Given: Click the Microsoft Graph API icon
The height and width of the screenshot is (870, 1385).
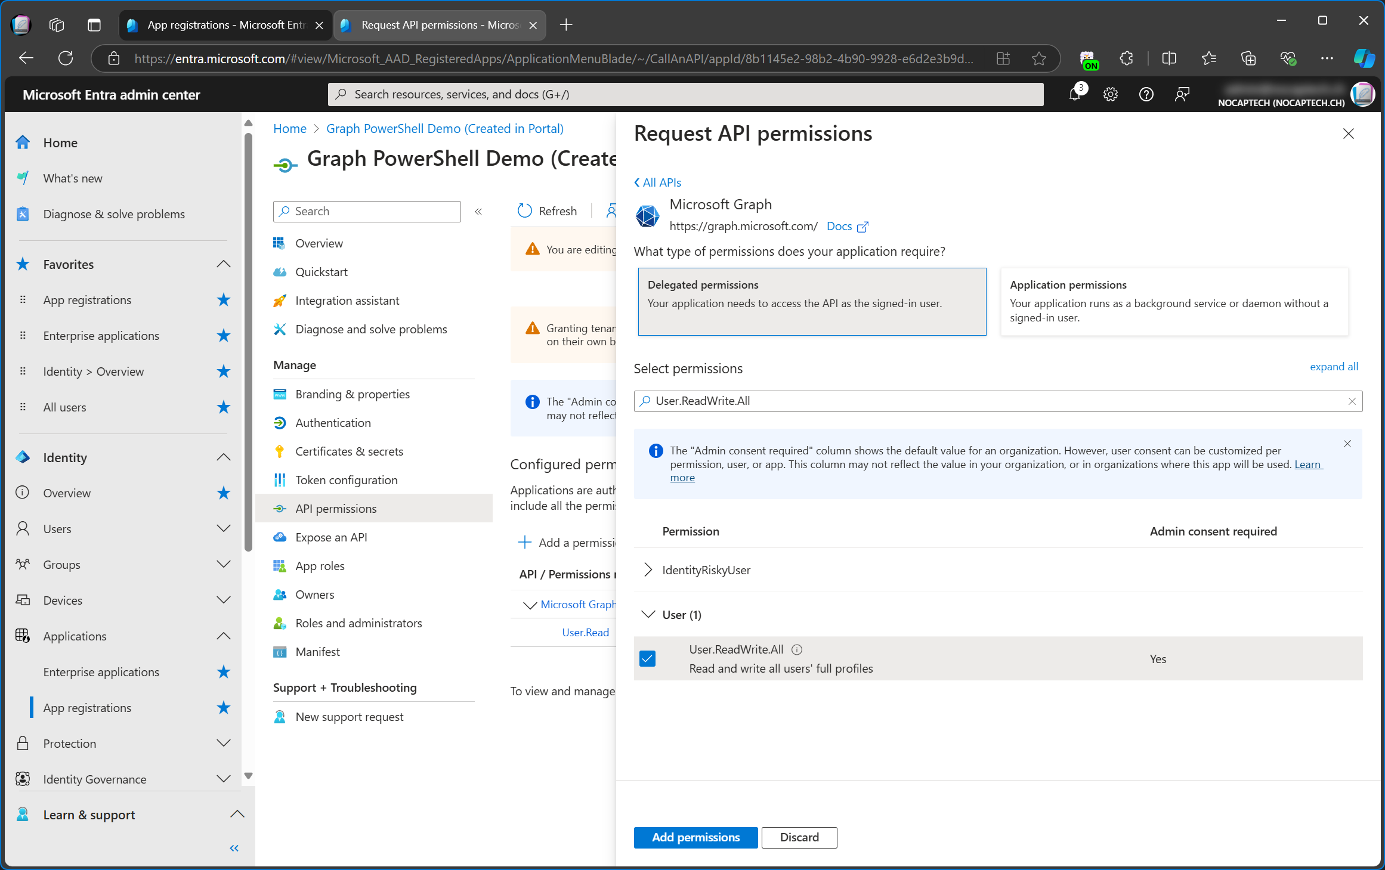Looking at the screenshot, I should click(x=648, y=215).
